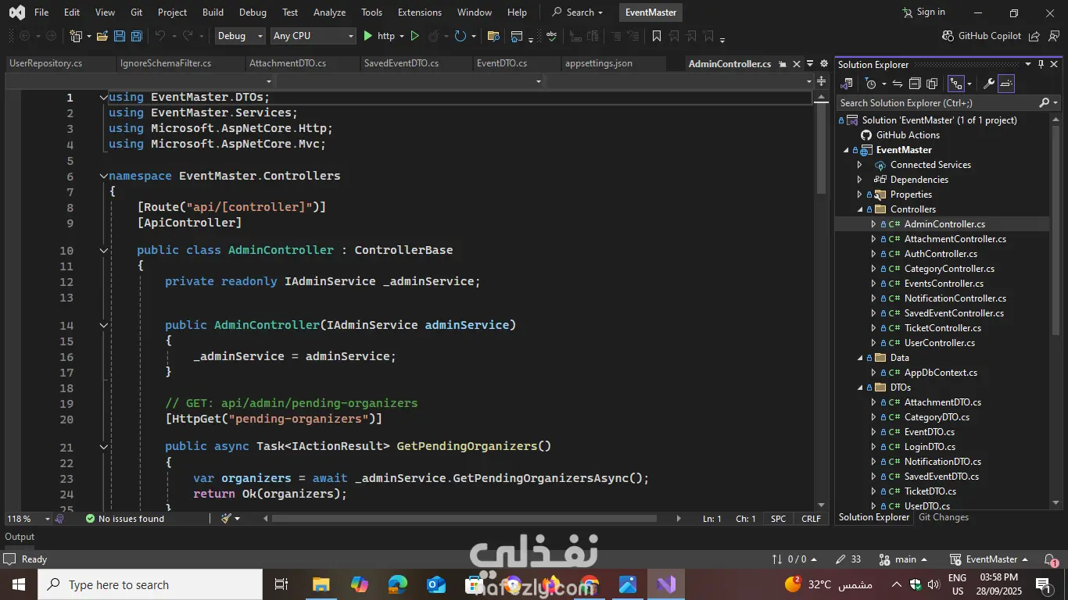The height and width of the screenshot is (600, 1068).
Task: Click the horizontal scrollbar of the editor
Action: click(464, 519)
